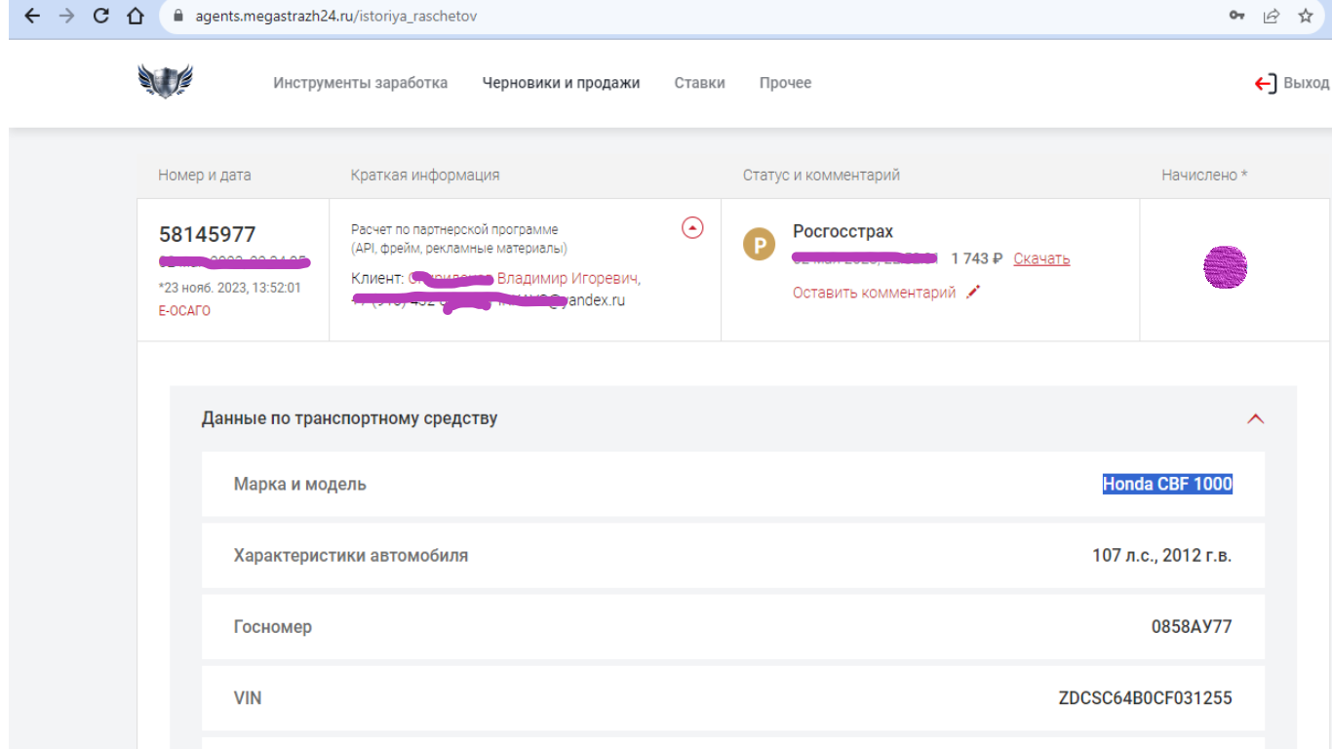The height and width of the screenshot is (749, 1332).
Task: Click the red exit arrow icon
Action: click(1266, 84)
